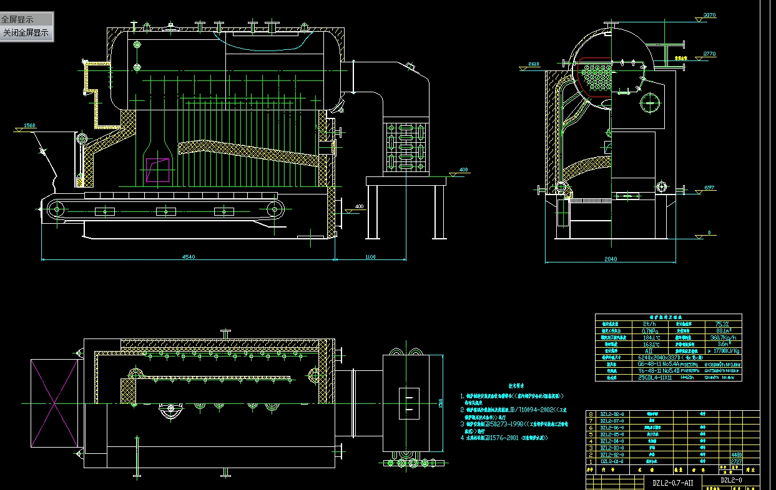Viewport: 776px width, 490px height.
Task: Click steam temperature value 184.1°C
Action: pyautogui.click(x=651, y=338)
